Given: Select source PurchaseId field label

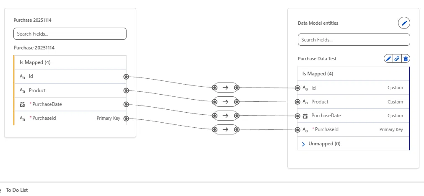Looking at the screenshot, I should point(44,119).
